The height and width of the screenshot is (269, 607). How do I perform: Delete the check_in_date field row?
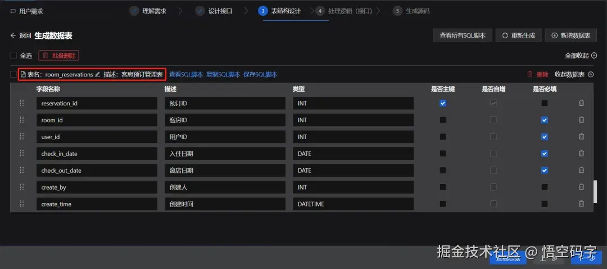(581, 154)
